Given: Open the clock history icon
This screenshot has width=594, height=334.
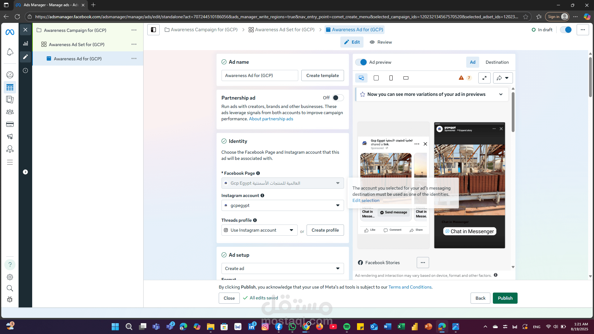Looking at the screenshot, I should coord(25,71).
